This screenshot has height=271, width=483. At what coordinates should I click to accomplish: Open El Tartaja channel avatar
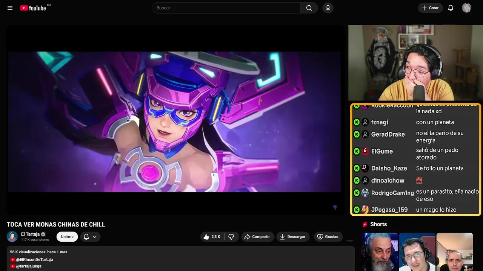[12, 236]
